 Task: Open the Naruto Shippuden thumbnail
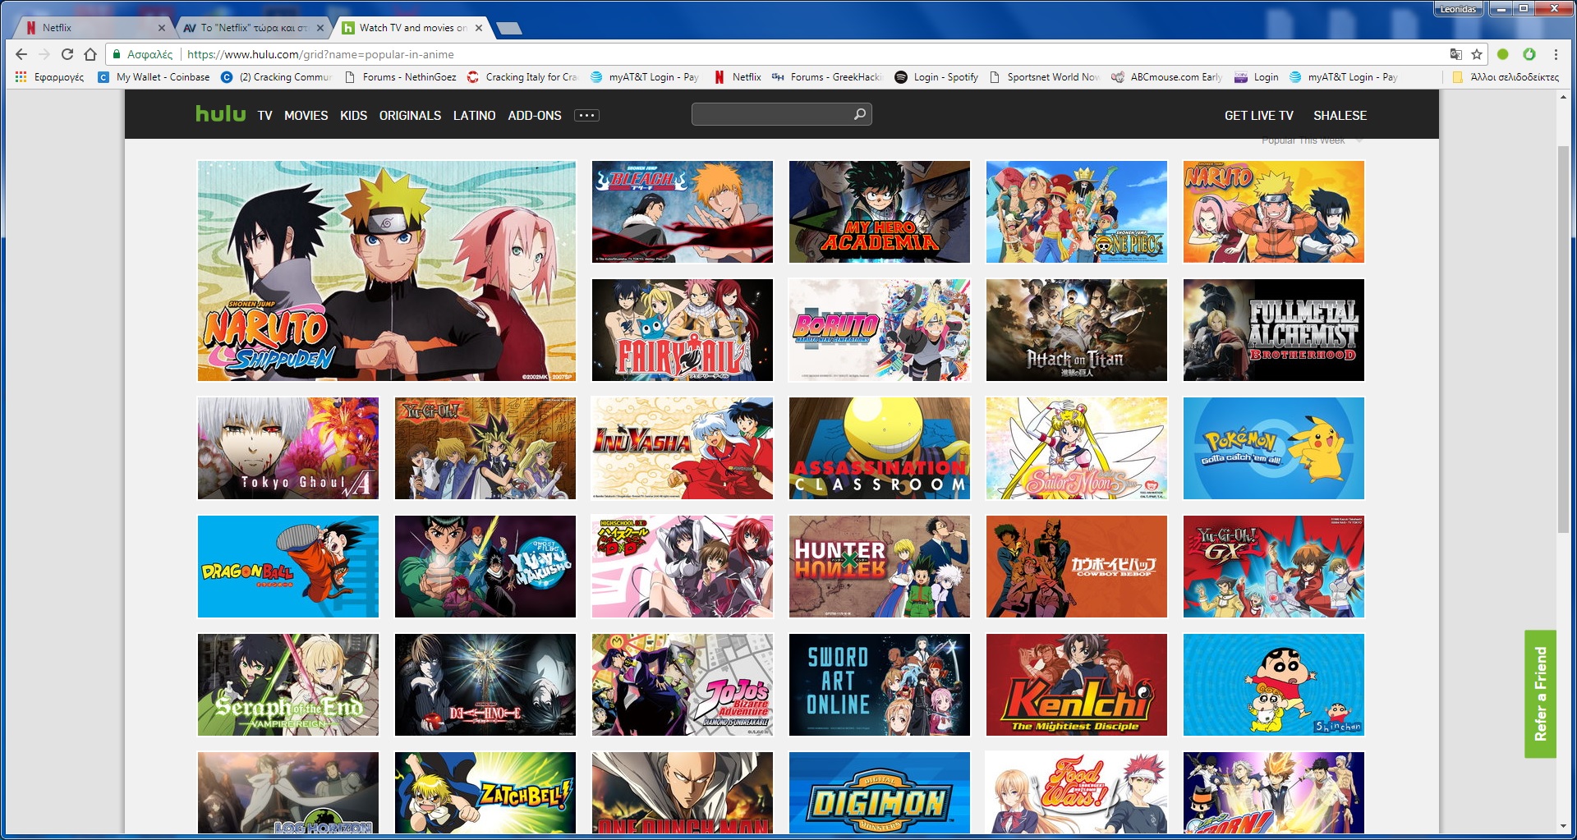click(x=387, y=271)
